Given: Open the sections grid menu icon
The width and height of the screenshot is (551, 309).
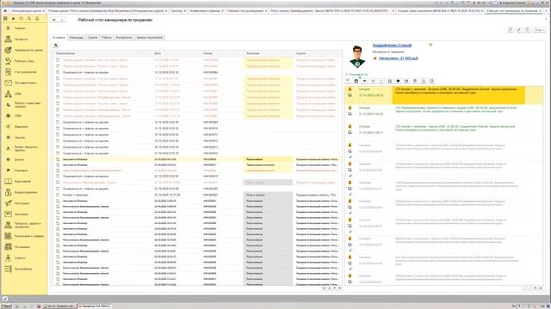Looking at the screenshot, I should [x=5, y=18].
